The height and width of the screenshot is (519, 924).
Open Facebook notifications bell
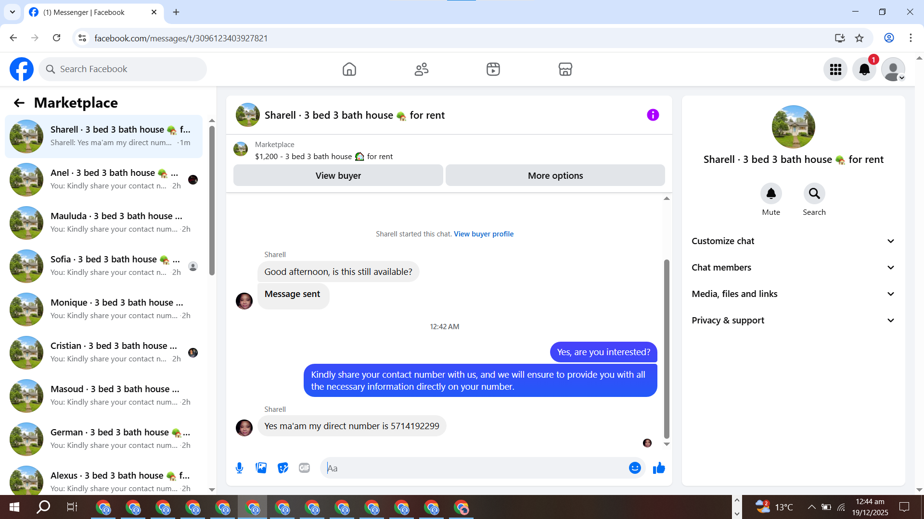click(x=864, y=70)
